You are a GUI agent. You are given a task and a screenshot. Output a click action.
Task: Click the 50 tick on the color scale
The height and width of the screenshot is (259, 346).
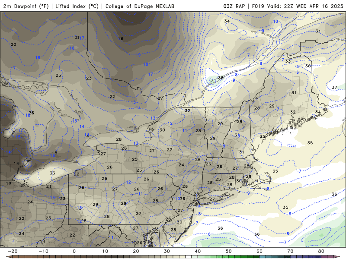pyautogui.click(x=229, y=251)
